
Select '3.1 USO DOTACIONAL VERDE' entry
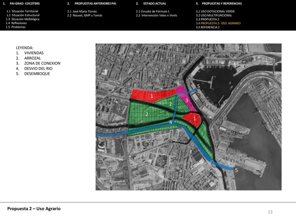pos(215,11)
